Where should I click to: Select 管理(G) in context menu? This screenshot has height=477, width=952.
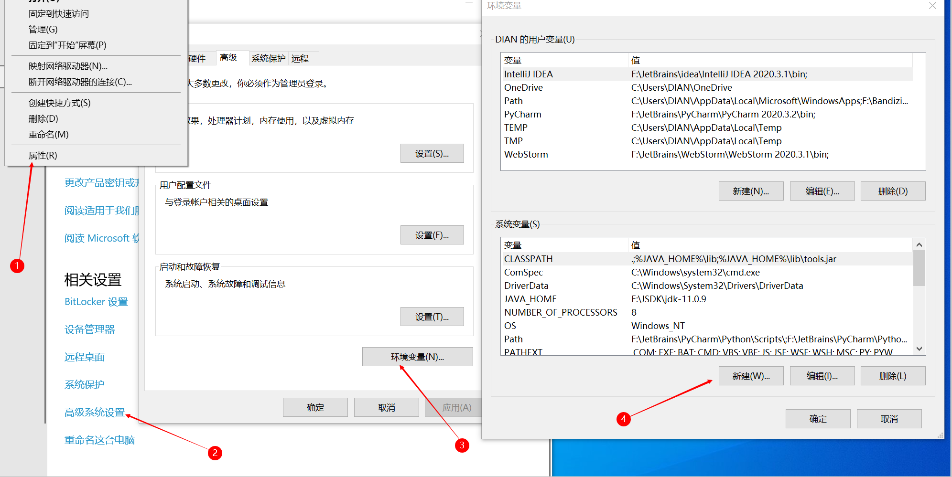coord(43,29)
